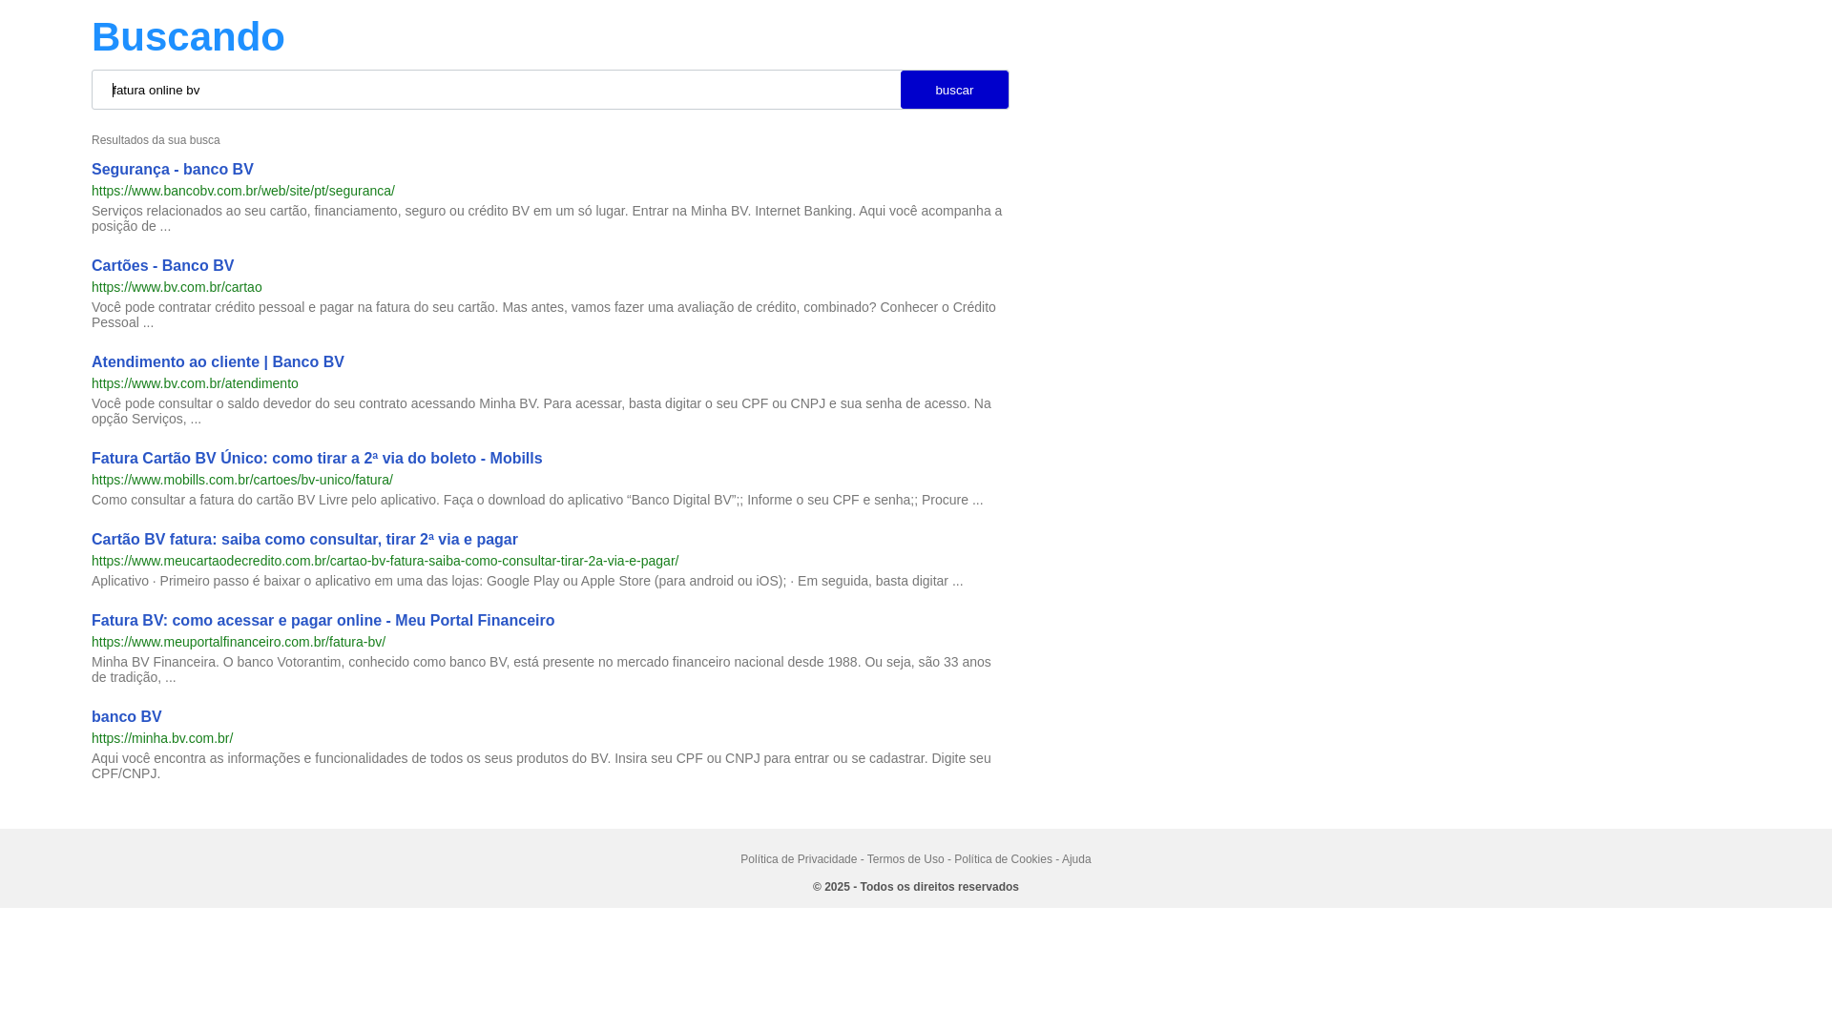Click snippet starting 'Minha BV Financeira'
The image size is (1832, 1030).
coord(541,669)
